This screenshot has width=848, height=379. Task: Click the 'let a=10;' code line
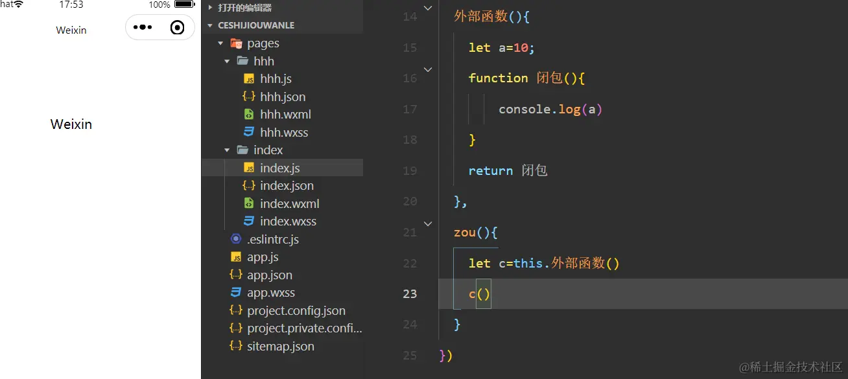tap(502, 47)
